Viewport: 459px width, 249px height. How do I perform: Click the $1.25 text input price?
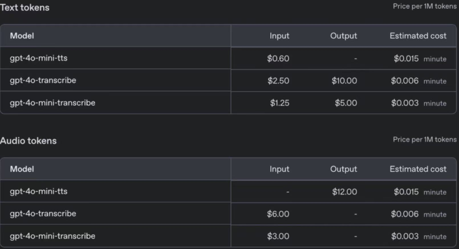tap(279, 103)
